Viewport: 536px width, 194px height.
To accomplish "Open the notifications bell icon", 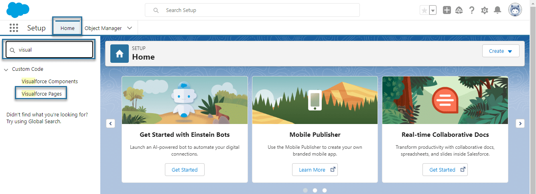I will (497, 10).
